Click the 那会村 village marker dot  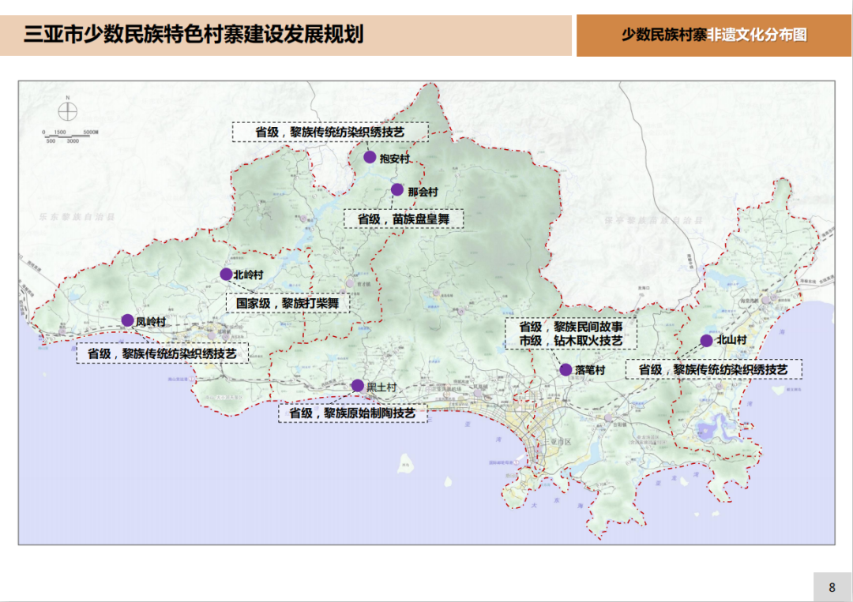(396, 188)
